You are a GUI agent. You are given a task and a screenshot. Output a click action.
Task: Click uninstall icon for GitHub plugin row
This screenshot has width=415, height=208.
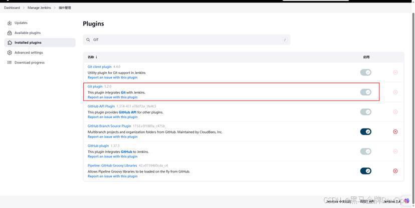(x=395, y=151)
